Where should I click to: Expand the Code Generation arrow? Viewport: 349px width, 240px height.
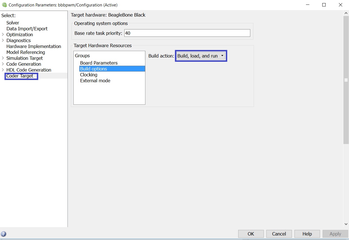pos(3,64)
